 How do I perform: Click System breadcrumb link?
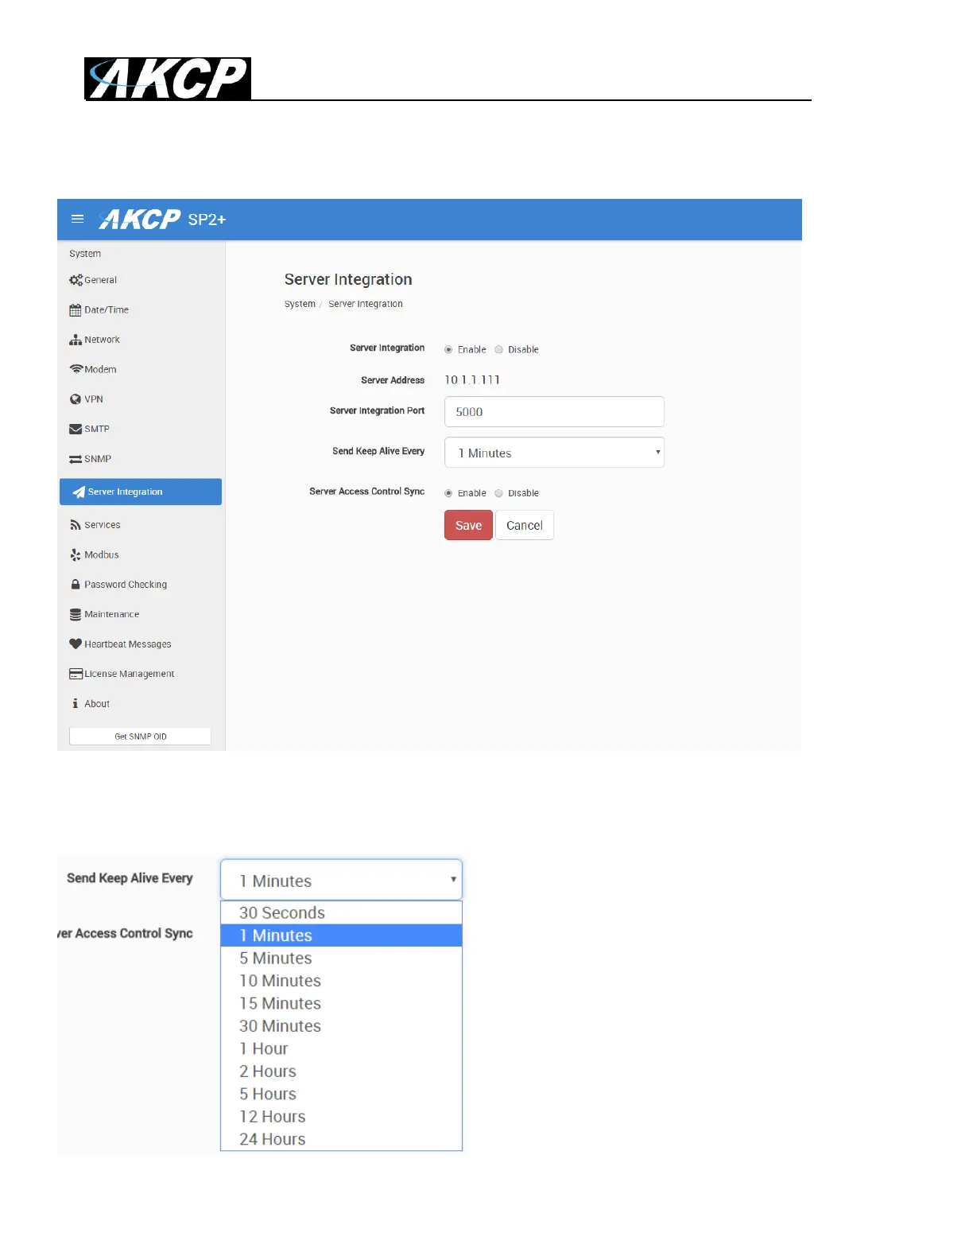(x=300, y=304)
